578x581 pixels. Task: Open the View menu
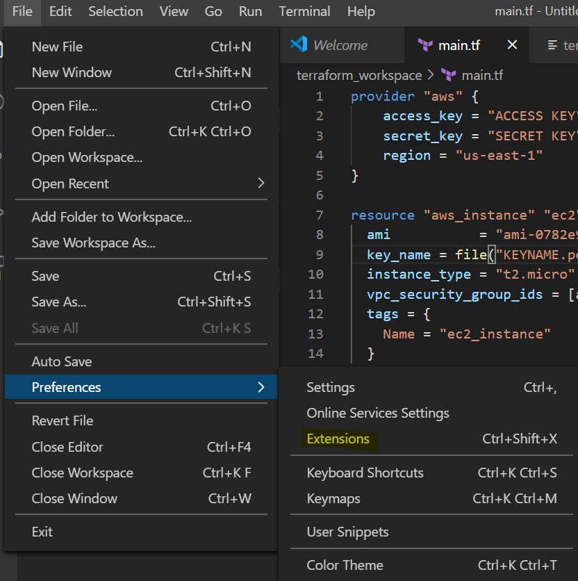[x=174, y=12]
